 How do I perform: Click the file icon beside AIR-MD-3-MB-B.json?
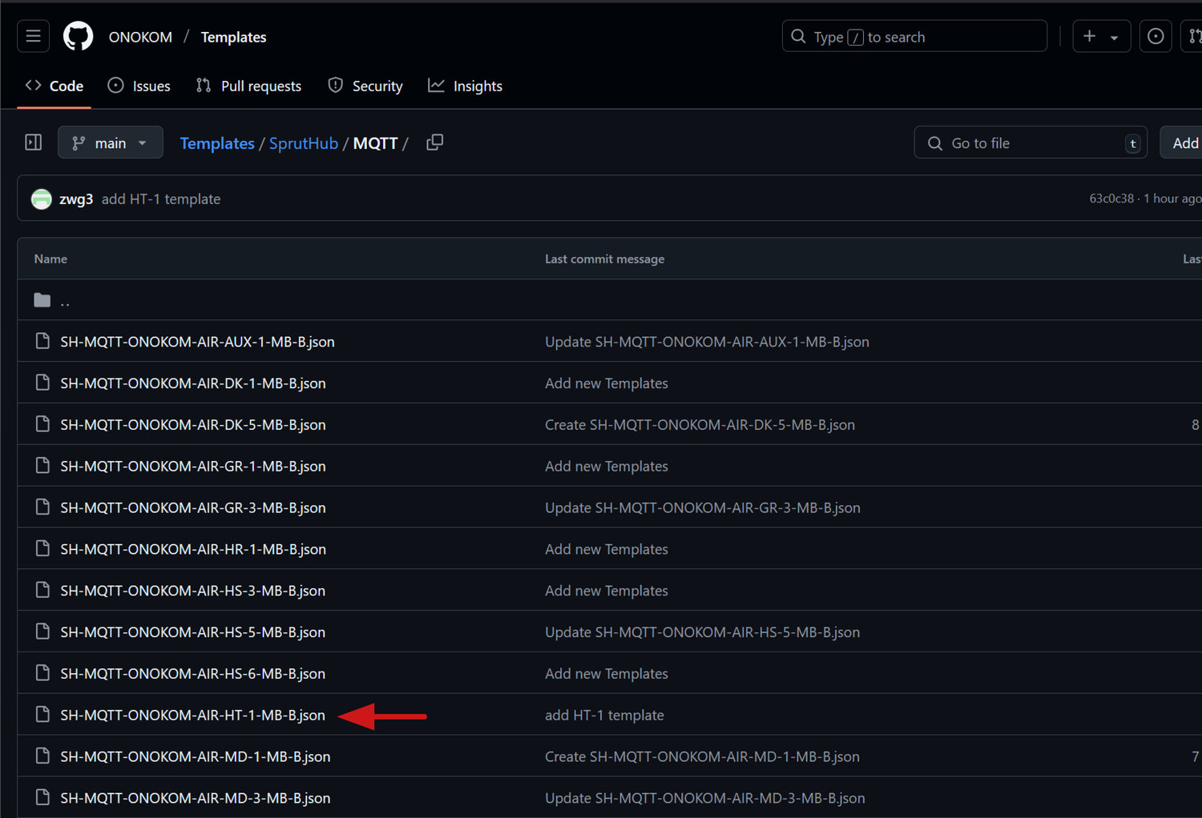(42, 798)
